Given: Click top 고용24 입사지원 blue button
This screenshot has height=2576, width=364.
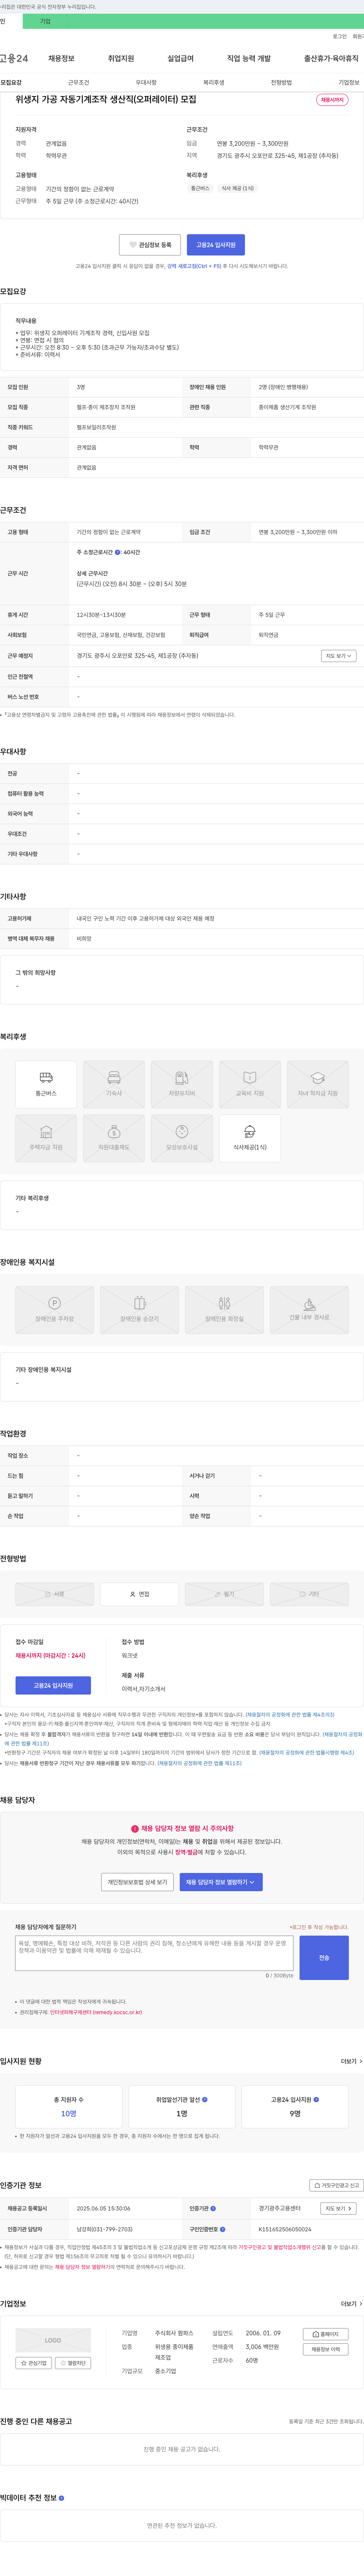Looking at the screenshot, I should (x=216, y=245).
